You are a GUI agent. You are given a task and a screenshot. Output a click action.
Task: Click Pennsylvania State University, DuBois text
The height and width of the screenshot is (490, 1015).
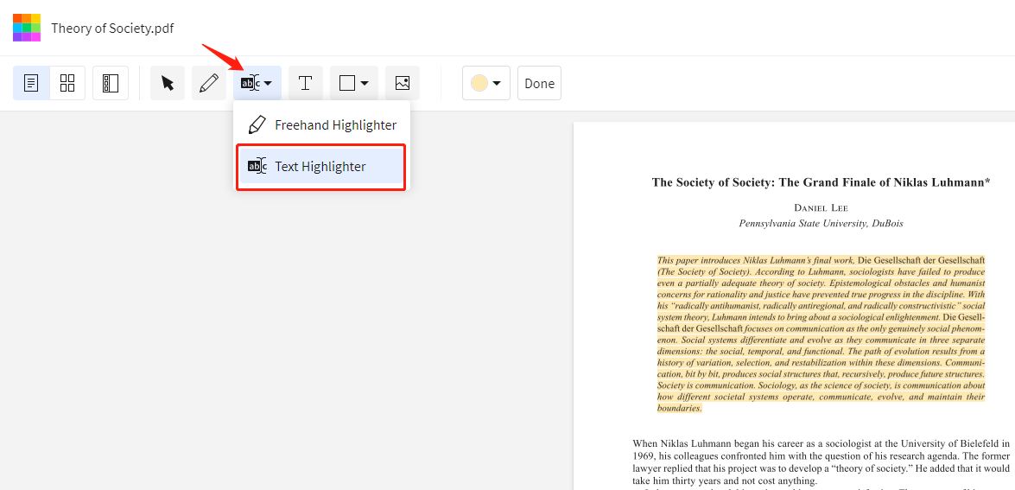821,223
